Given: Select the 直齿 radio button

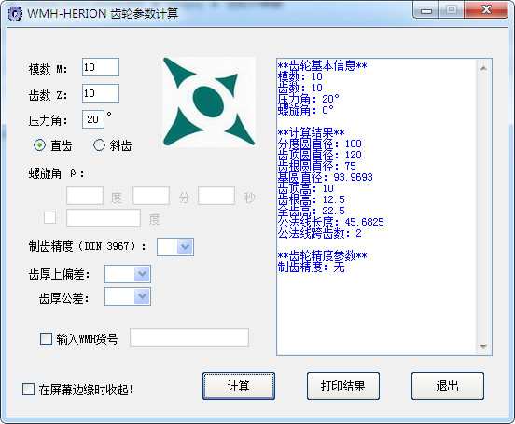Looking at the screenshot, I should point(40,145).
